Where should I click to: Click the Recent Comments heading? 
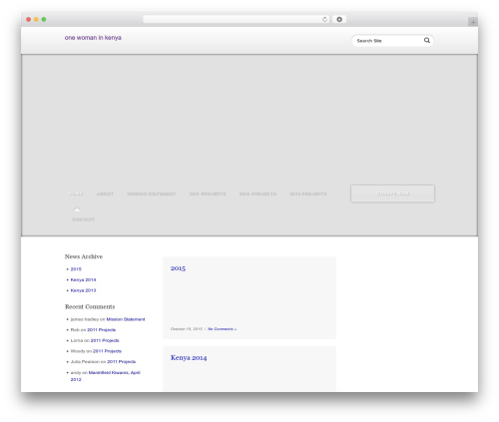click(x=90, y=306)
